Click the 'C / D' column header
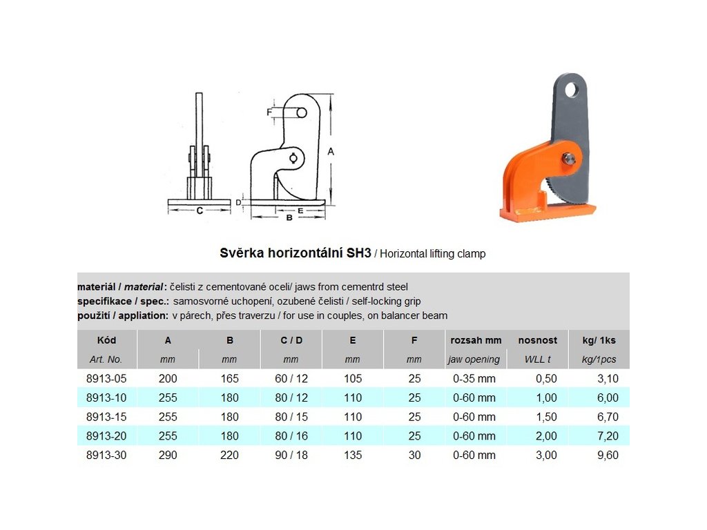The image size is (707, 530). pos(291,340)
